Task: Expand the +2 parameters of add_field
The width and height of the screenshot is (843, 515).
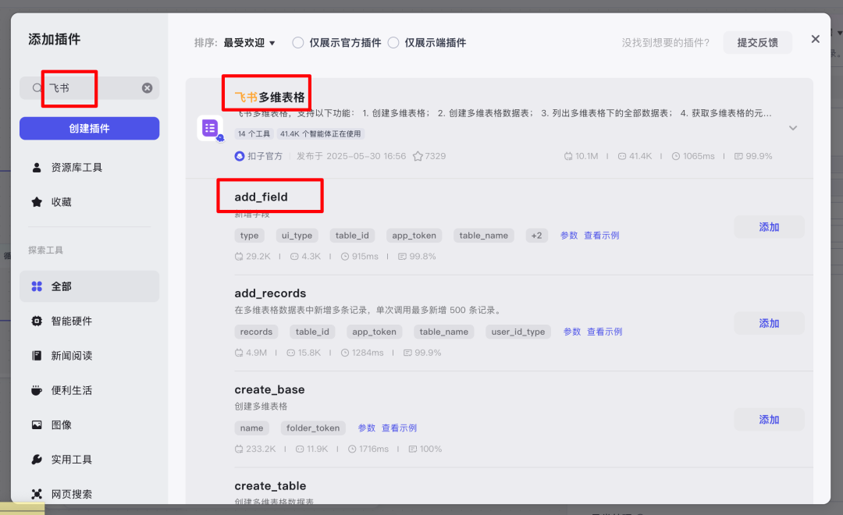Action: point(536,236)
